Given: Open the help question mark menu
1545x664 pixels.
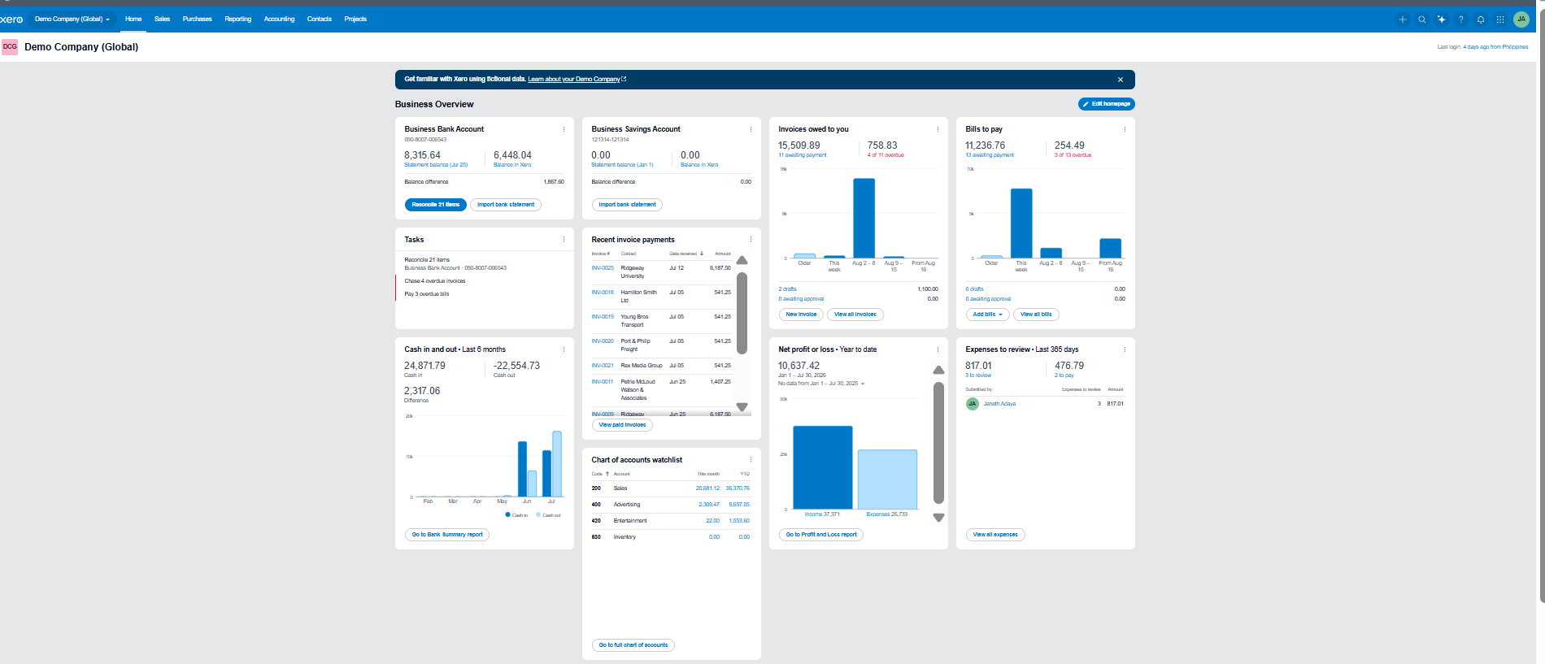Looking at the screenshot, I should click(1460, 20).
